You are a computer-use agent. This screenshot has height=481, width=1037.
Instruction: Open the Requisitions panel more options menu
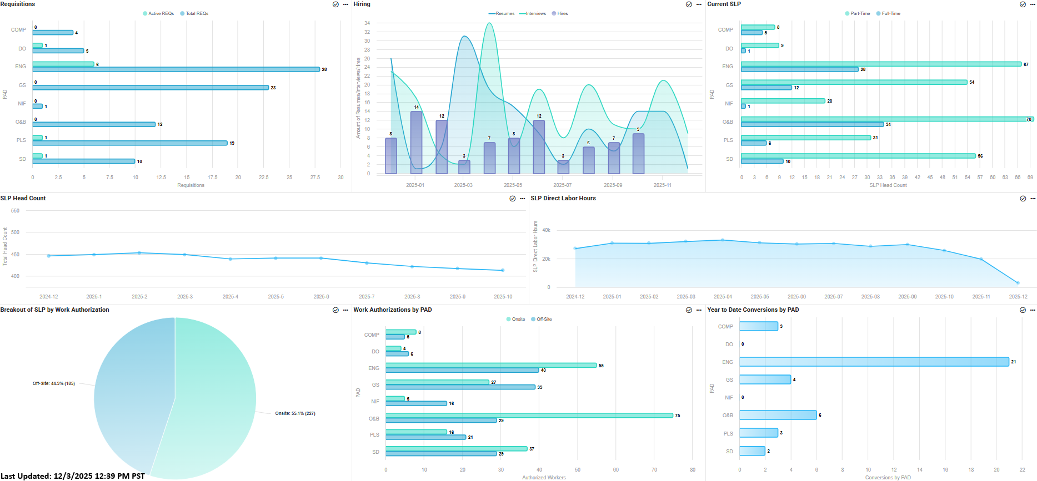345,4
